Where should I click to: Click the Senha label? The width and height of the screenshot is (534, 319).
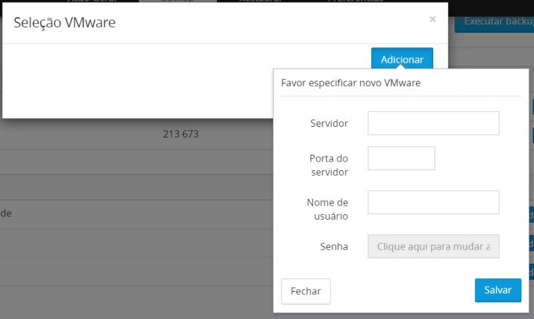coord(334,246)
